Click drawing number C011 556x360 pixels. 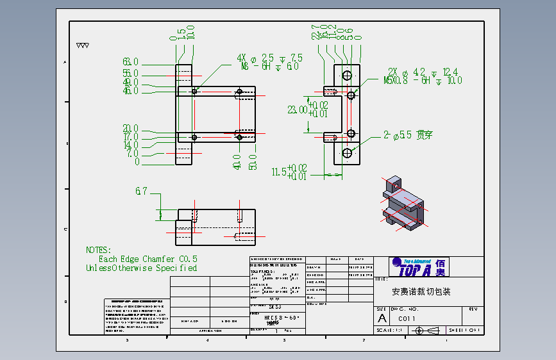tap(407, 318)
